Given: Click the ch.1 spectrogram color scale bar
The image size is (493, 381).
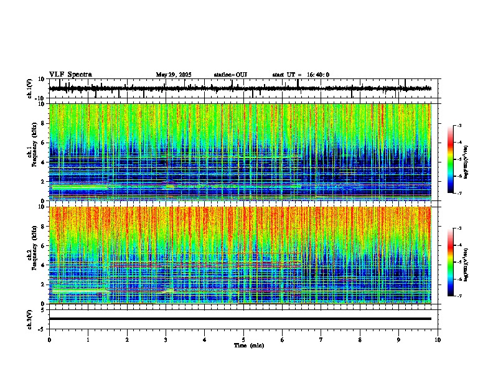Looking at the screenshot, I should pos(450,159).
